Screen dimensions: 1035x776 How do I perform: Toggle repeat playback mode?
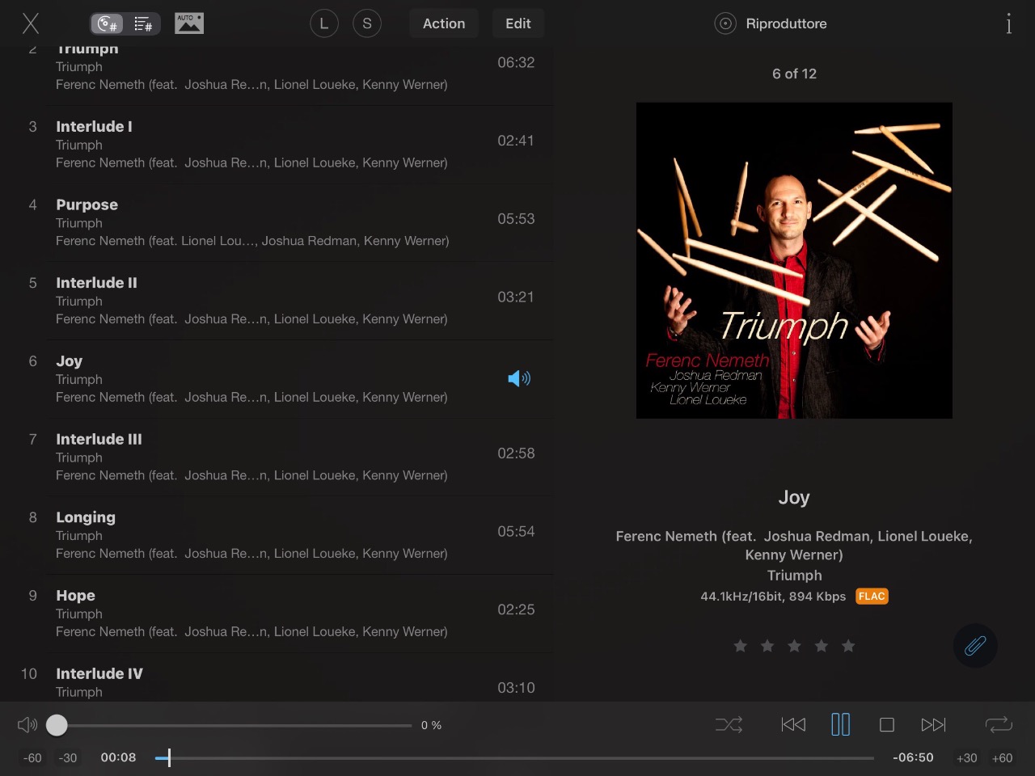pos(999,725)
